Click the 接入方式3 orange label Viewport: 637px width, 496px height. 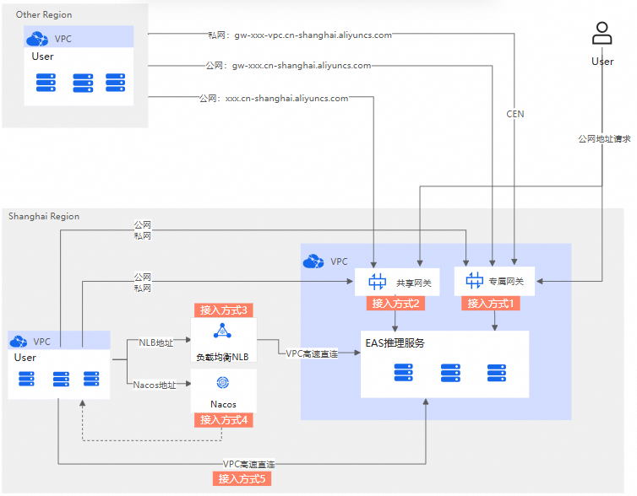point(223,310)
